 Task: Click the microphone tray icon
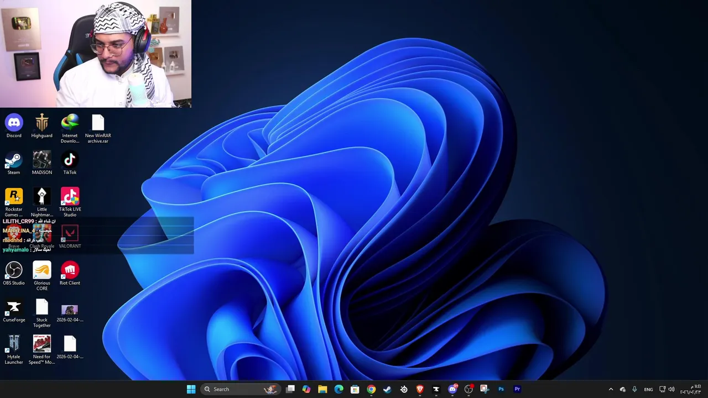(634, 389)
